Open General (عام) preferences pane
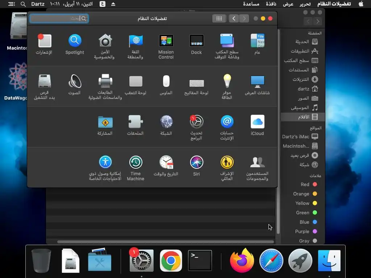 coord(258,45)
